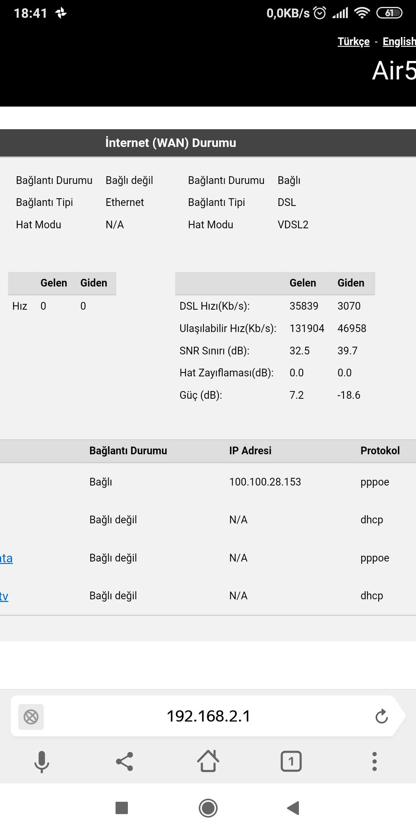This screenshot has width=416, height=833.
Task: Switch language to Türkçe
Action: (354, 42)
